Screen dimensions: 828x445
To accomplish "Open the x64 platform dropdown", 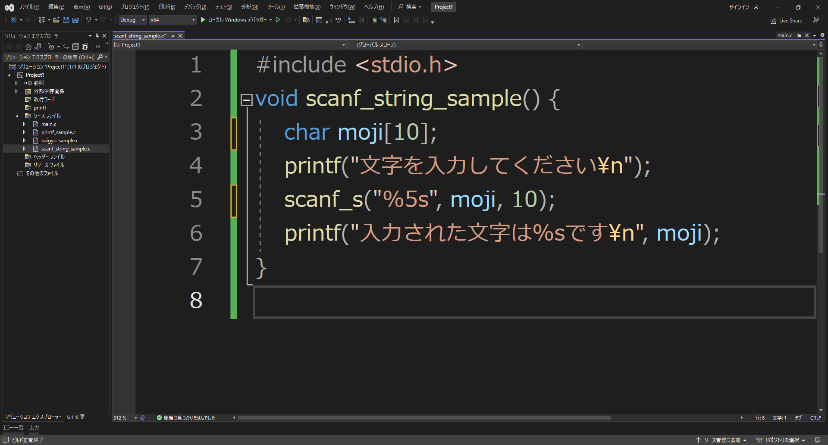I will [172, 20].
